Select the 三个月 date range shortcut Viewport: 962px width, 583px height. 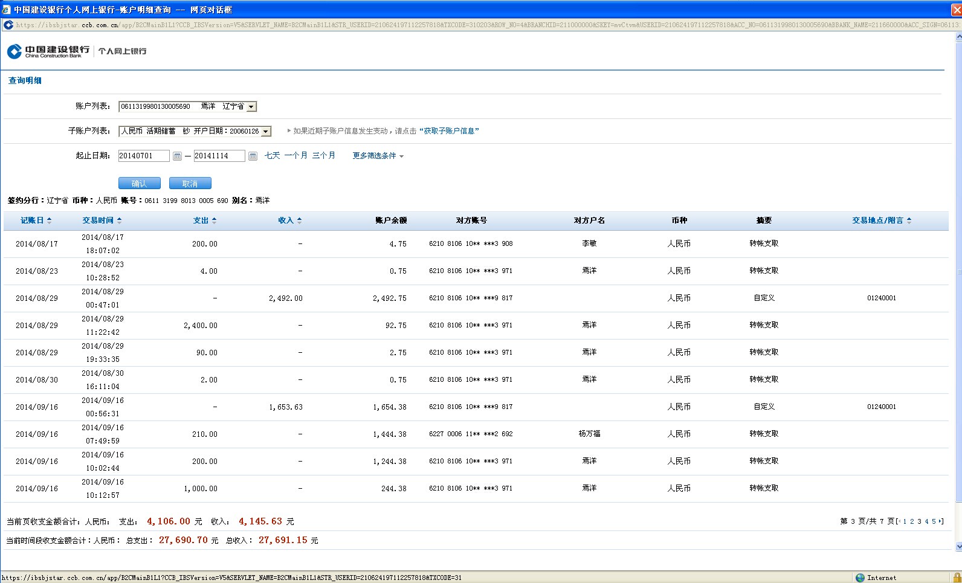click(x=323, y=156)
